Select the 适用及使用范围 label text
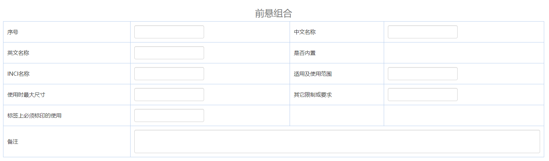 point(313,74)
